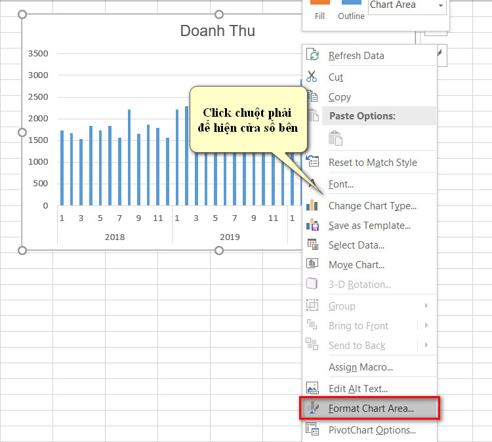
Task: Click the Send to Back icon
Action: point(312,344)
